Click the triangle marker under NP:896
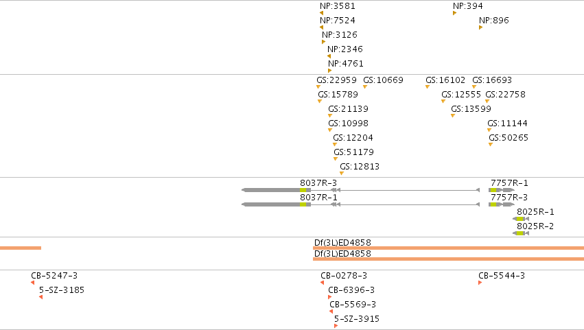 pos(481,27)
